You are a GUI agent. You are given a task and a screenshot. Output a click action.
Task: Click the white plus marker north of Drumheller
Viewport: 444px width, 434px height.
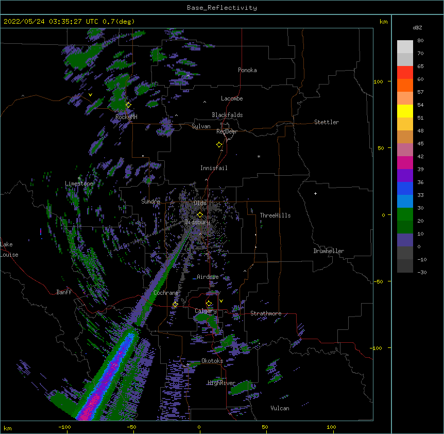(315, 193)
